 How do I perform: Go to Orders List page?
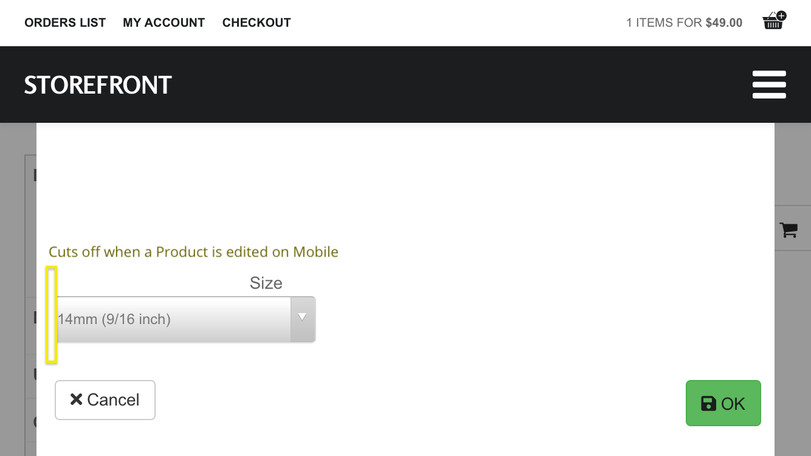click(x=65, y=22)
